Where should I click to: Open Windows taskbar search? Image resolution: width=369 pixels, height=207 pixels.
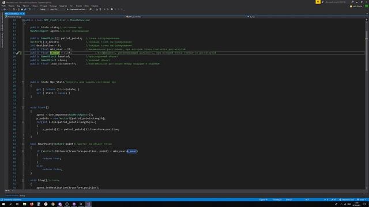tap(10, 204)
